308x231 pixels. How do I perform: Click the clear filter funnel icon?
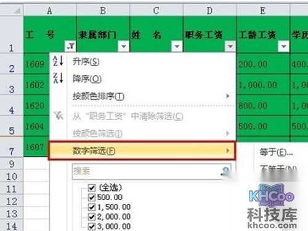[59, 116]
